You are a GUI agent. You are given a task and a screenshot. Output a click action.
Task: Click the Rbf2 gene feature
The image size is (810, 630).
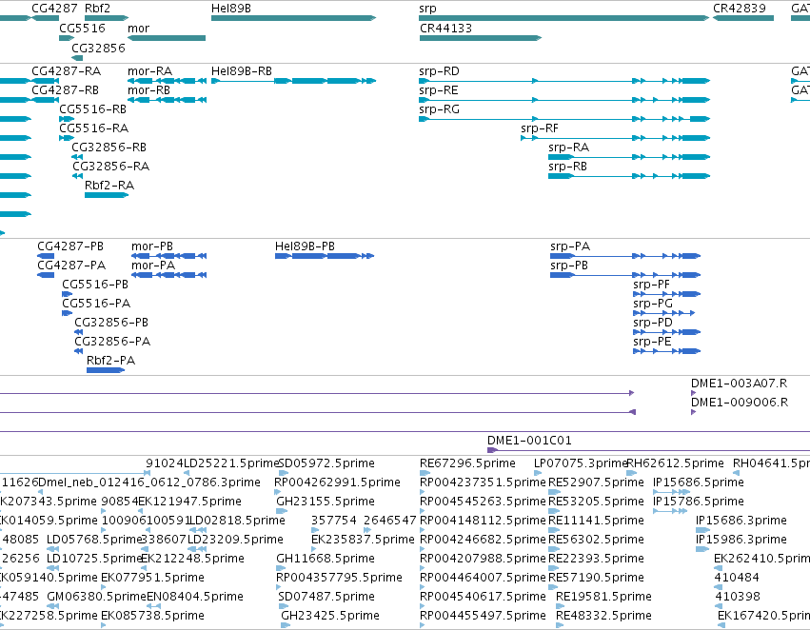tap(107, 18)
